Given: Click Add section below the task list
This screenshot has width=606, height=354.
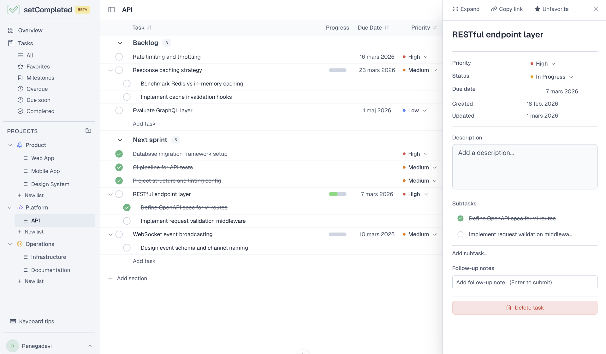Looking at the screenshot, I should coord(127,278).
